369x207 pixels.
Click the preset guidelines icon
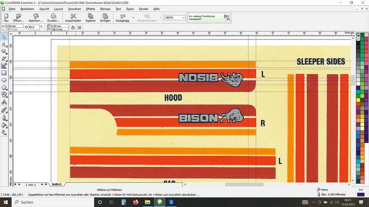tap(79, 28)
